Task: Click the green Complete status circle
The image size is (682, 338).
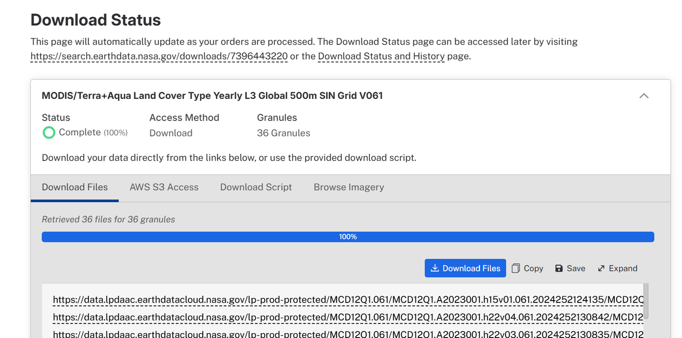Action: pyautogui.click(x=49, y=133)
